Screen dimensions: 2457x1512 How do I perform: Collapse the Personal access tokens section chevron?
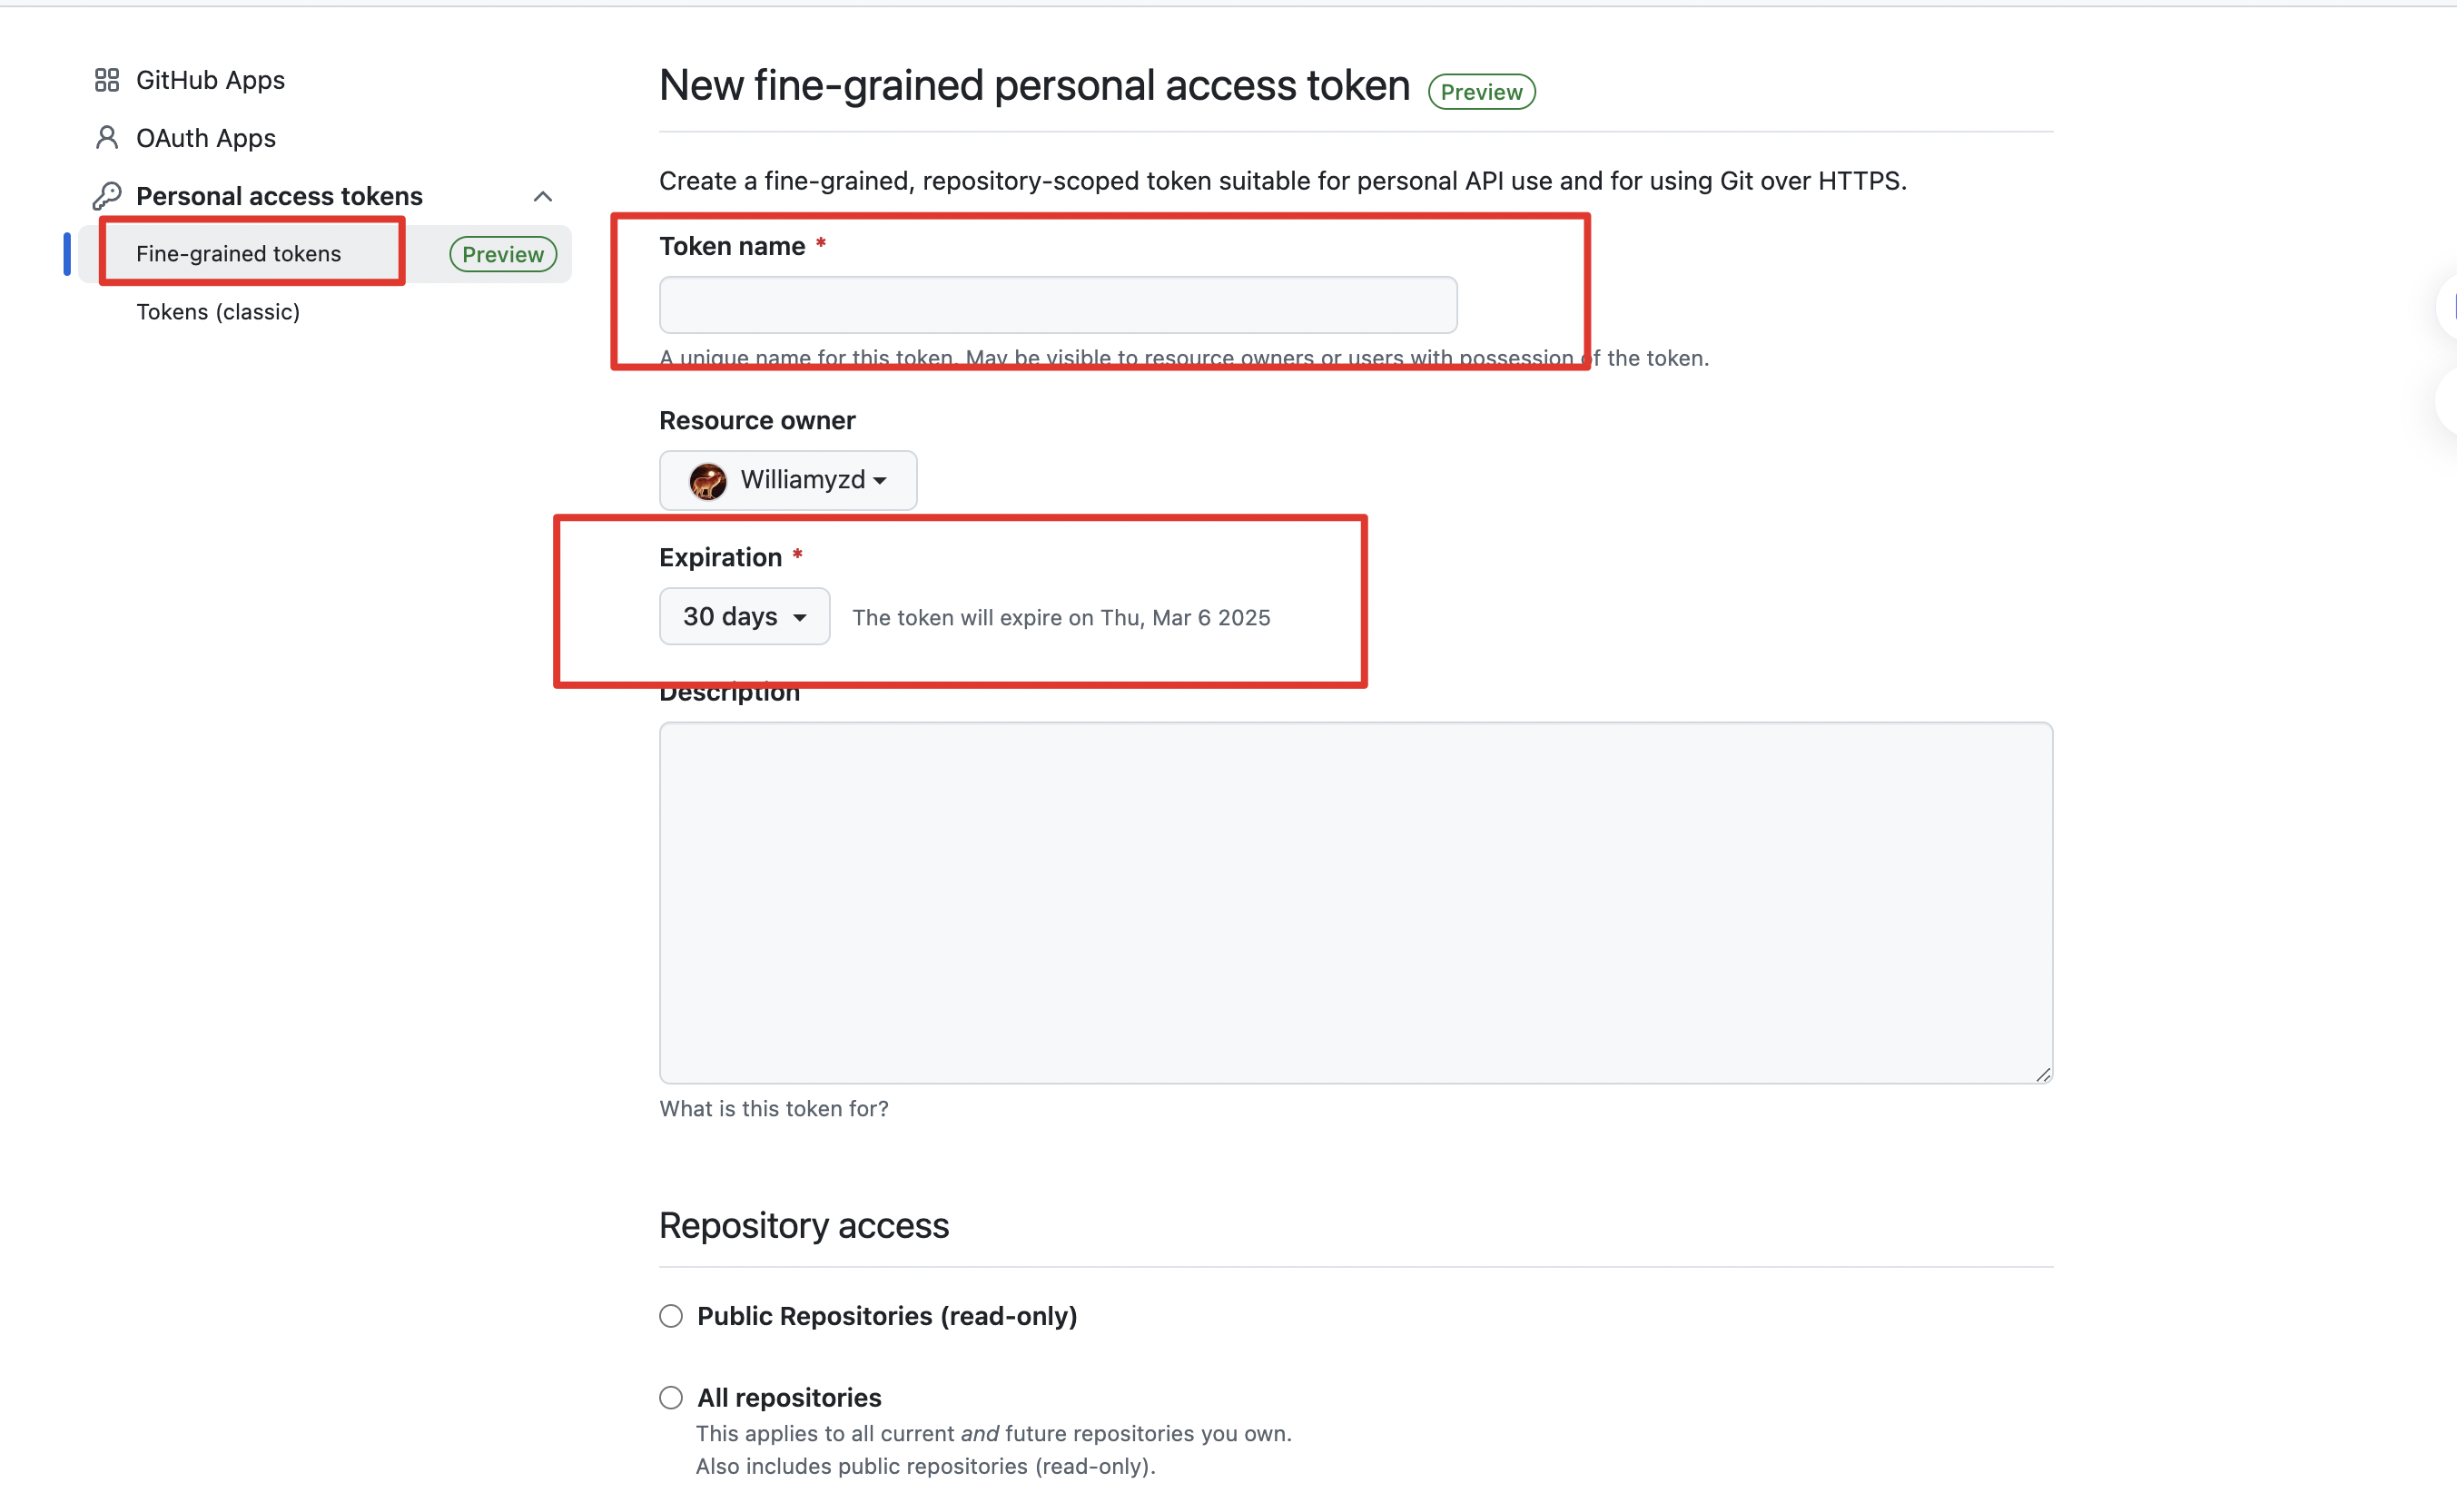point(542,196)
